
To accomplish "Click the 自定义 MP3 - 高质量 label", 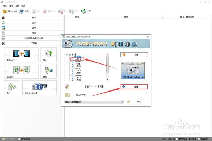I will [94, 87].
